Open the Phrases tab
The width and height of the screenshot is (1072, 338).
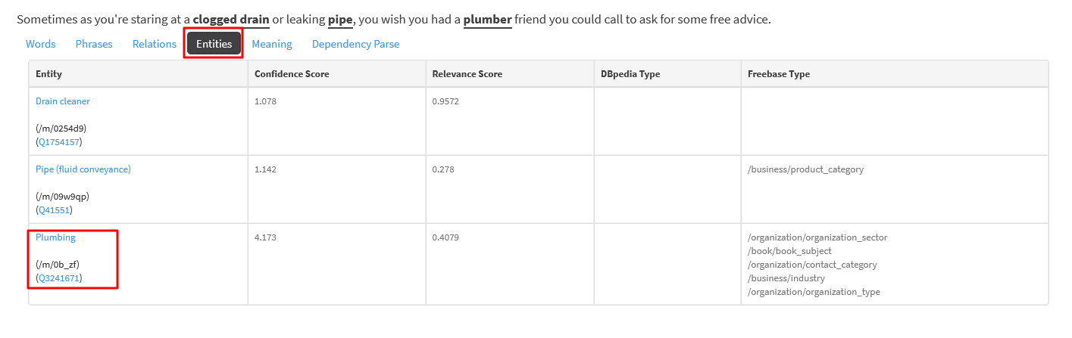click(94, 44)
